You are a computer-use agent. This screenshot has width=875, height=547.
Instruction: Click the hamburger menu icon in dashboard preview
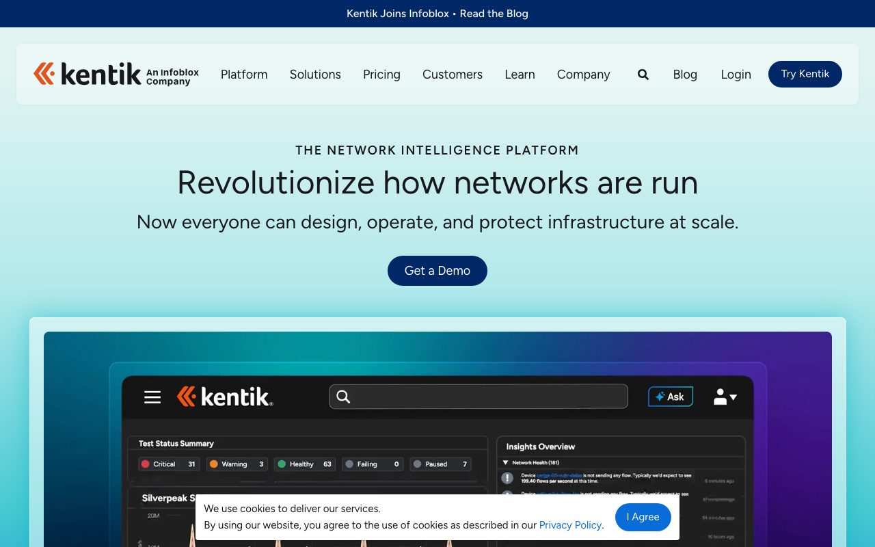(152, 397)
